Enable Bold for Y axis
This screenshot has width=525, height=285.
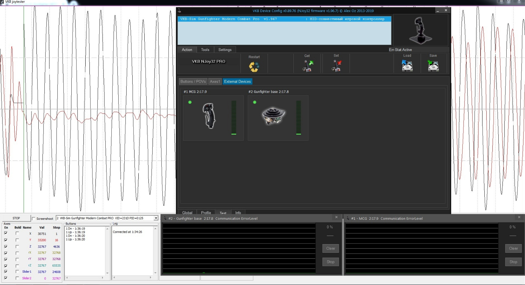[17, 240]
